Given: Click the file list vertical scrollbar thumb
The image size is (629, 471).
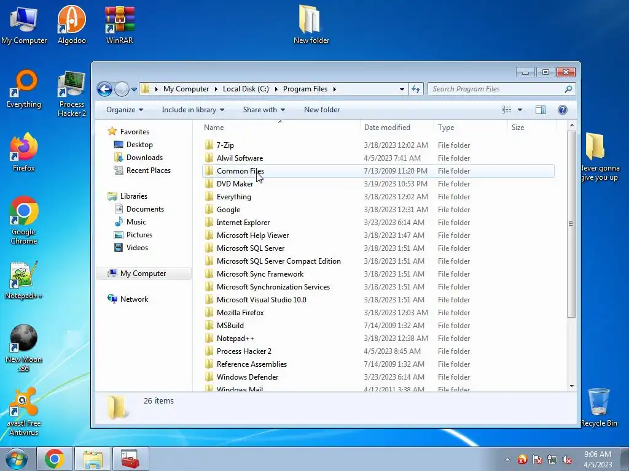Looking at the screenshot, I should (572, 224).
